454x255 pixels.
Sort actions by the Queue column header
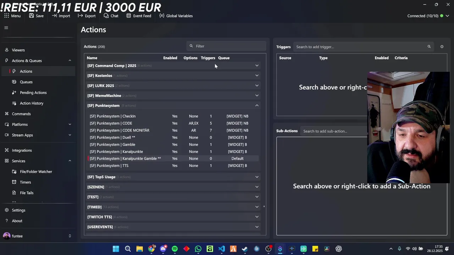click(224, 58)
